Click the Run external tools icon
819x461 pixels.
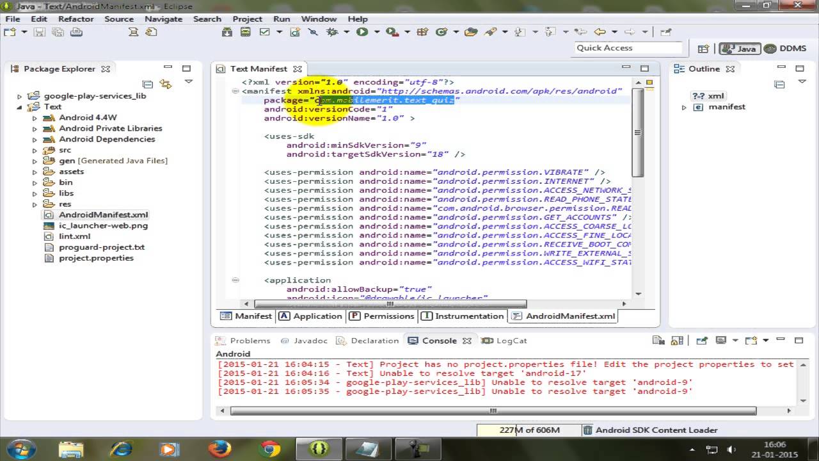coord(392,32)
